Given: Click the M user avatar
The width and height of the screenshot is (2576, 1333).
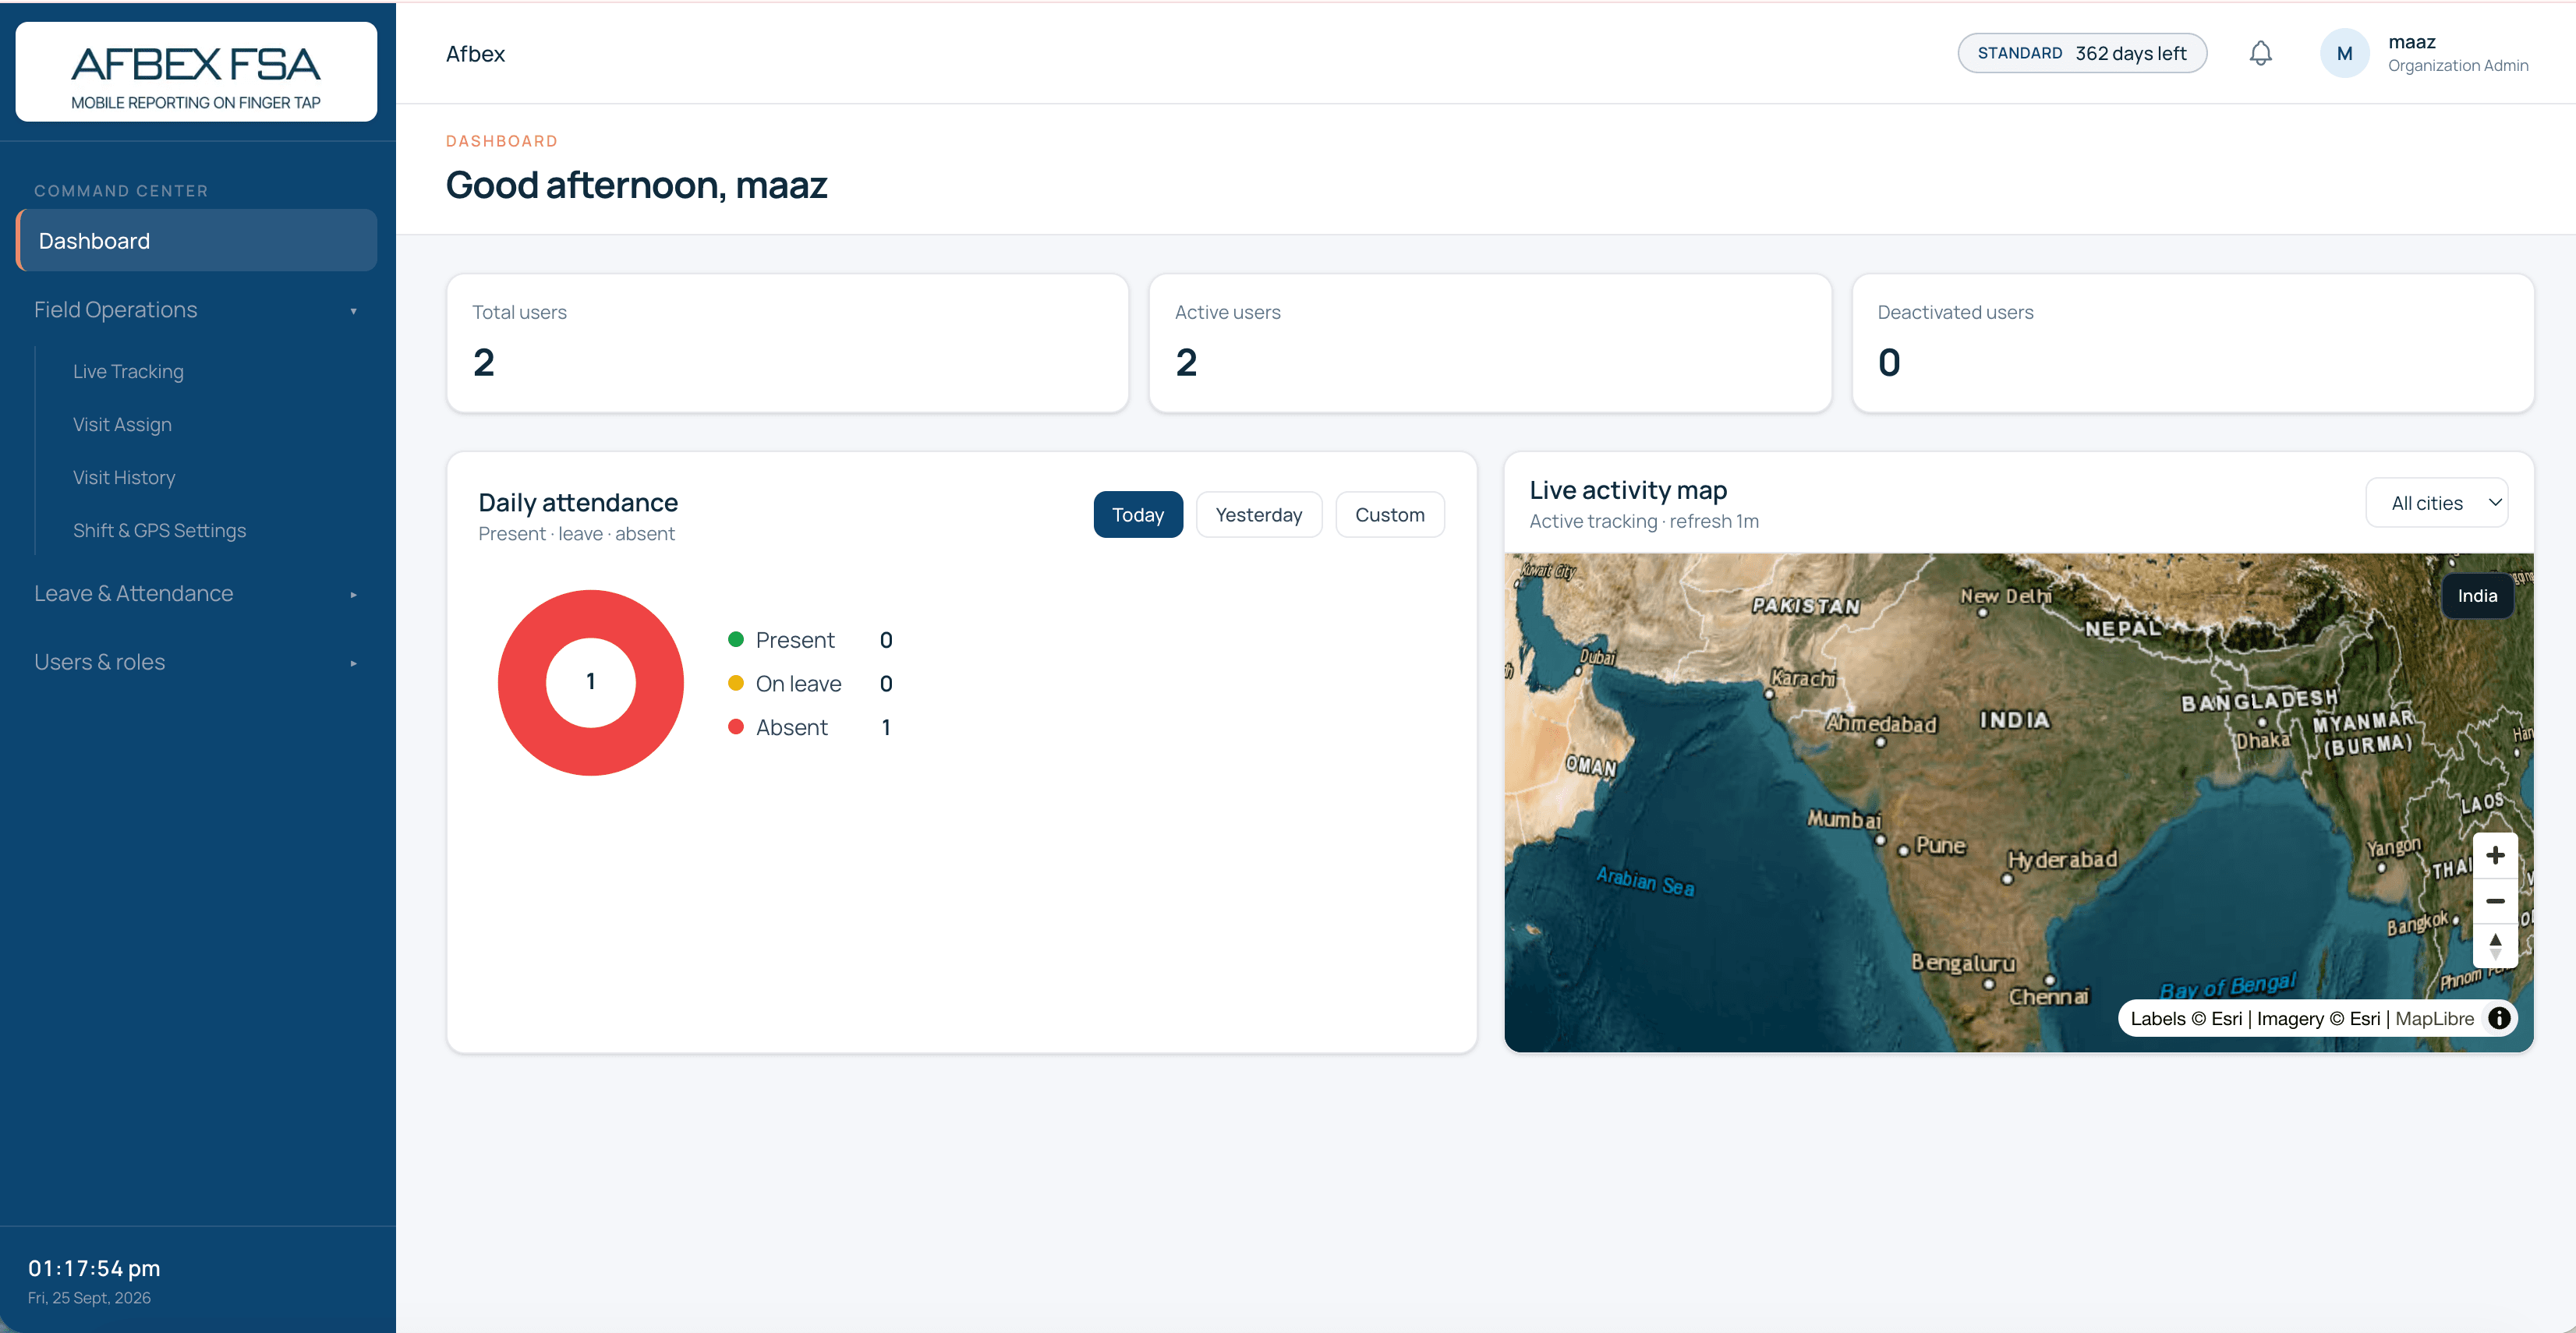Looking at the screenshot, I should coord(2344,53).
